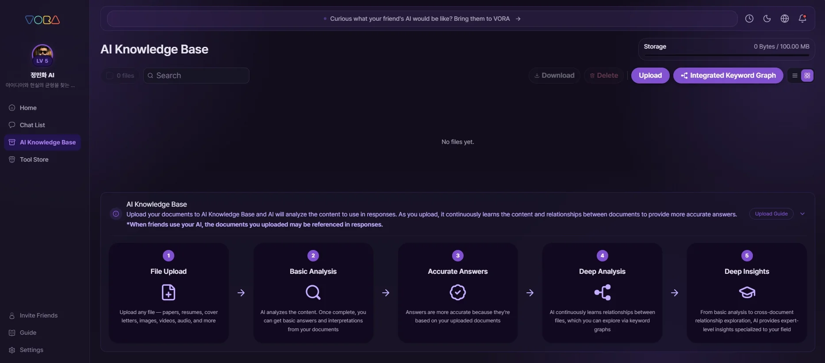Check the select all files checkbox
This screenshot has height=363, width=825.
pyautogui.click(x=110, y=76)
